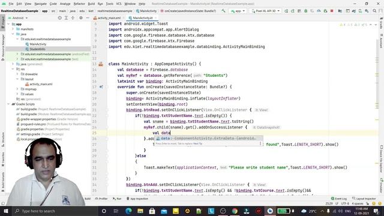Image resolution: width=384 pixels, height=216 pixels.
Task: Click the red Stop button in toolbar
Action: (332, 11)
